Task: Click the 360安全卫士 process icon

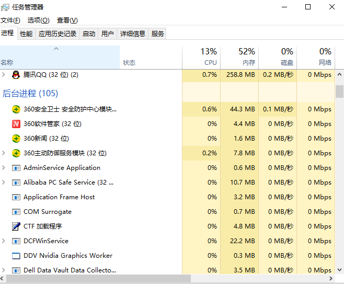Action: pyautogui.click(x=16, y=109)
